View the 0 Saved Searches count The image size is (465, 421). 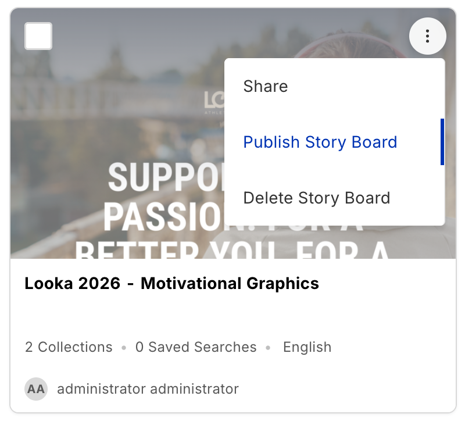click(x=196, y=347)
